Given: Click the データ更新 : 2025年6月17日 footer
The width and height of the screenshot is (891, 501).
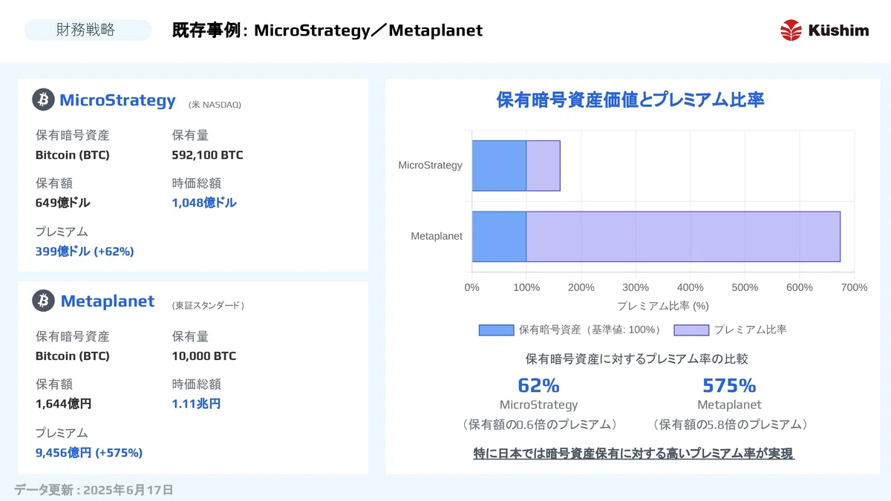Looking at the screenshot, I should 94,490.
